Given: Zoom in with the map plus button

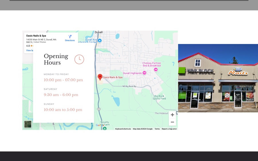Looking at the screenshot, I should pos(172,115).
